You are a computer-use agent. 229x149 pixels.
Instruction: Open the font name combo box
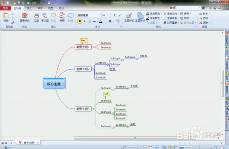[89, 15]
